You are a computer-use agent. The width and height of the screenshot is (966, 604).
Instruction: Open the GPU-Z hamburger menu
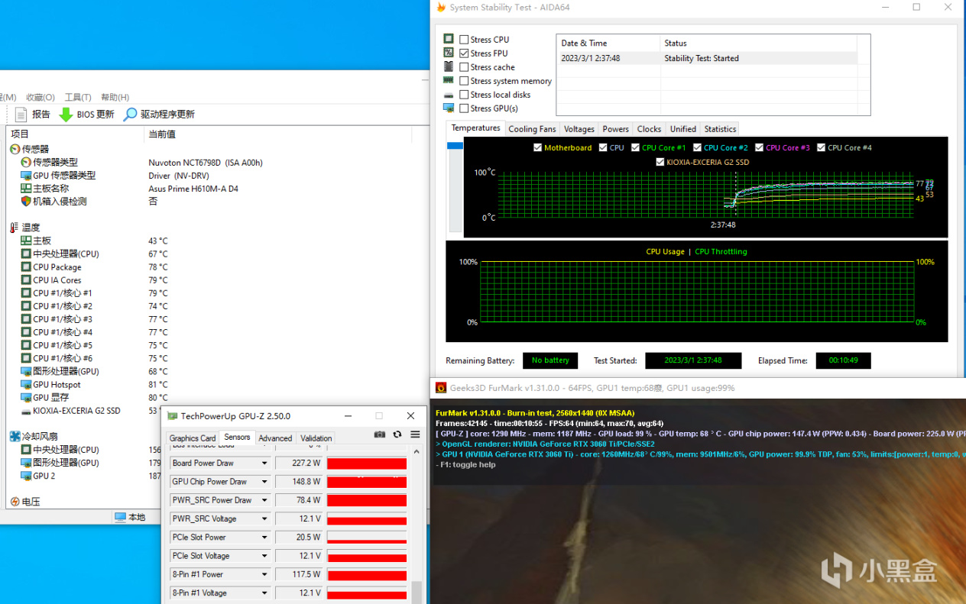415,434
